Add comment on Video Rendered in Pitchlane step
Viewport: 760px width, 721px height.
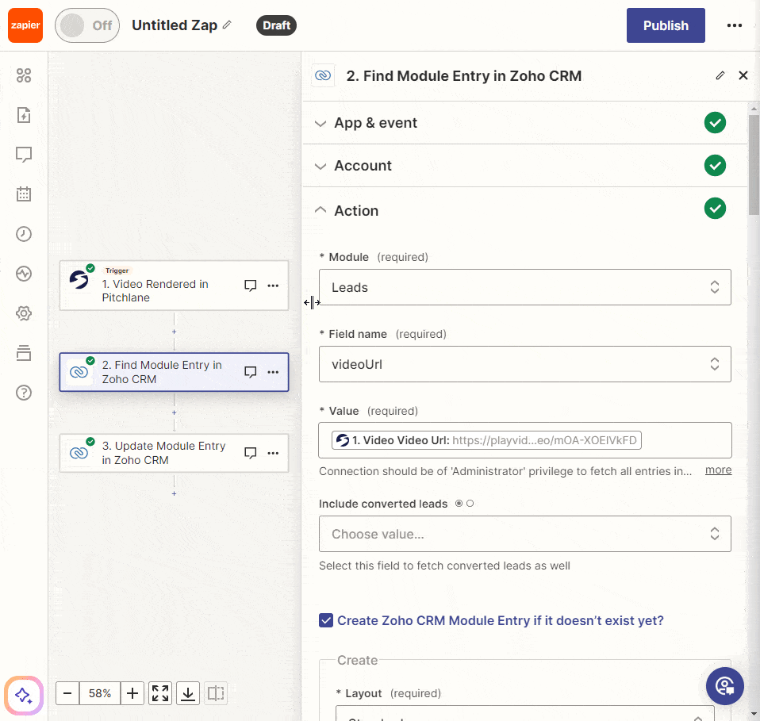click(250, 286)
